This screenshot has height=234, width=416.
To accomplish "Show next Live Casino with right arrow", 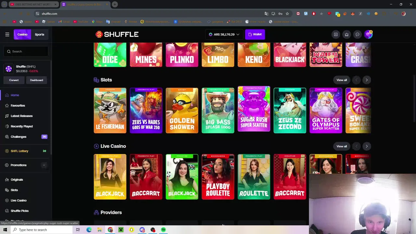I will pos(367,146).
